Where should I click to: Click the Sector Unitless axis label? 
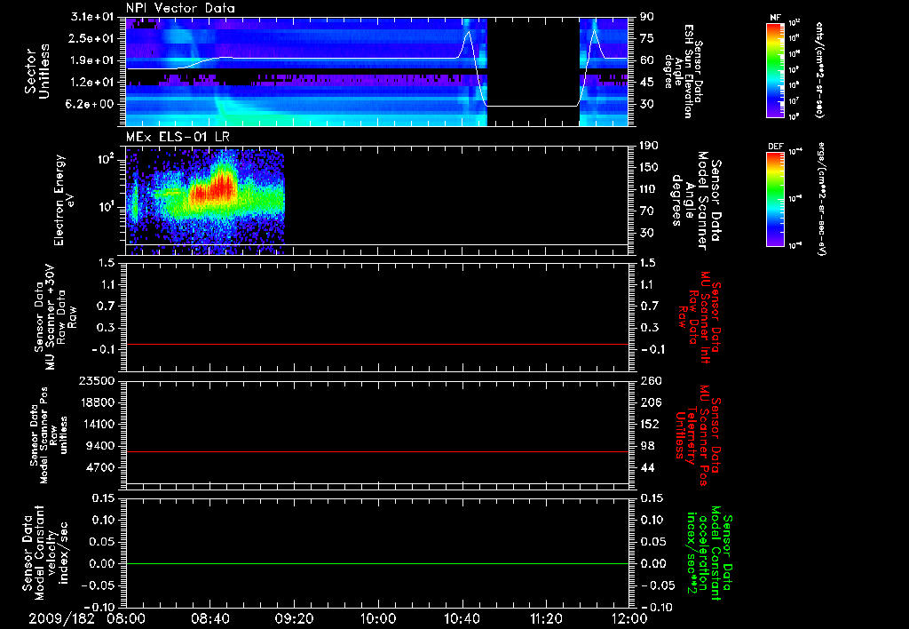(37, 71)
